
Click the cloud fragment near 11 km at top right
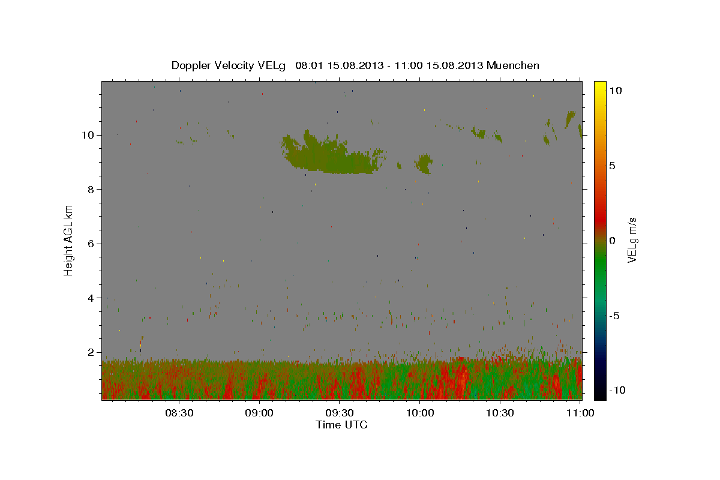[570, 119]
